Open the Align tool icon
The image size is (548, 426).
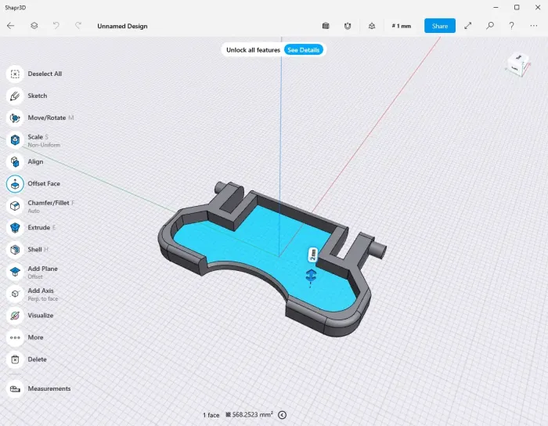(x=15, y=162)
